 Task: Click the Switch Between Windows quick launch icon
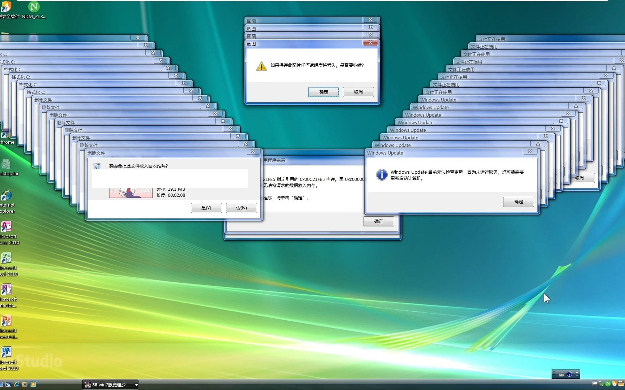click(x=8, y=385)
